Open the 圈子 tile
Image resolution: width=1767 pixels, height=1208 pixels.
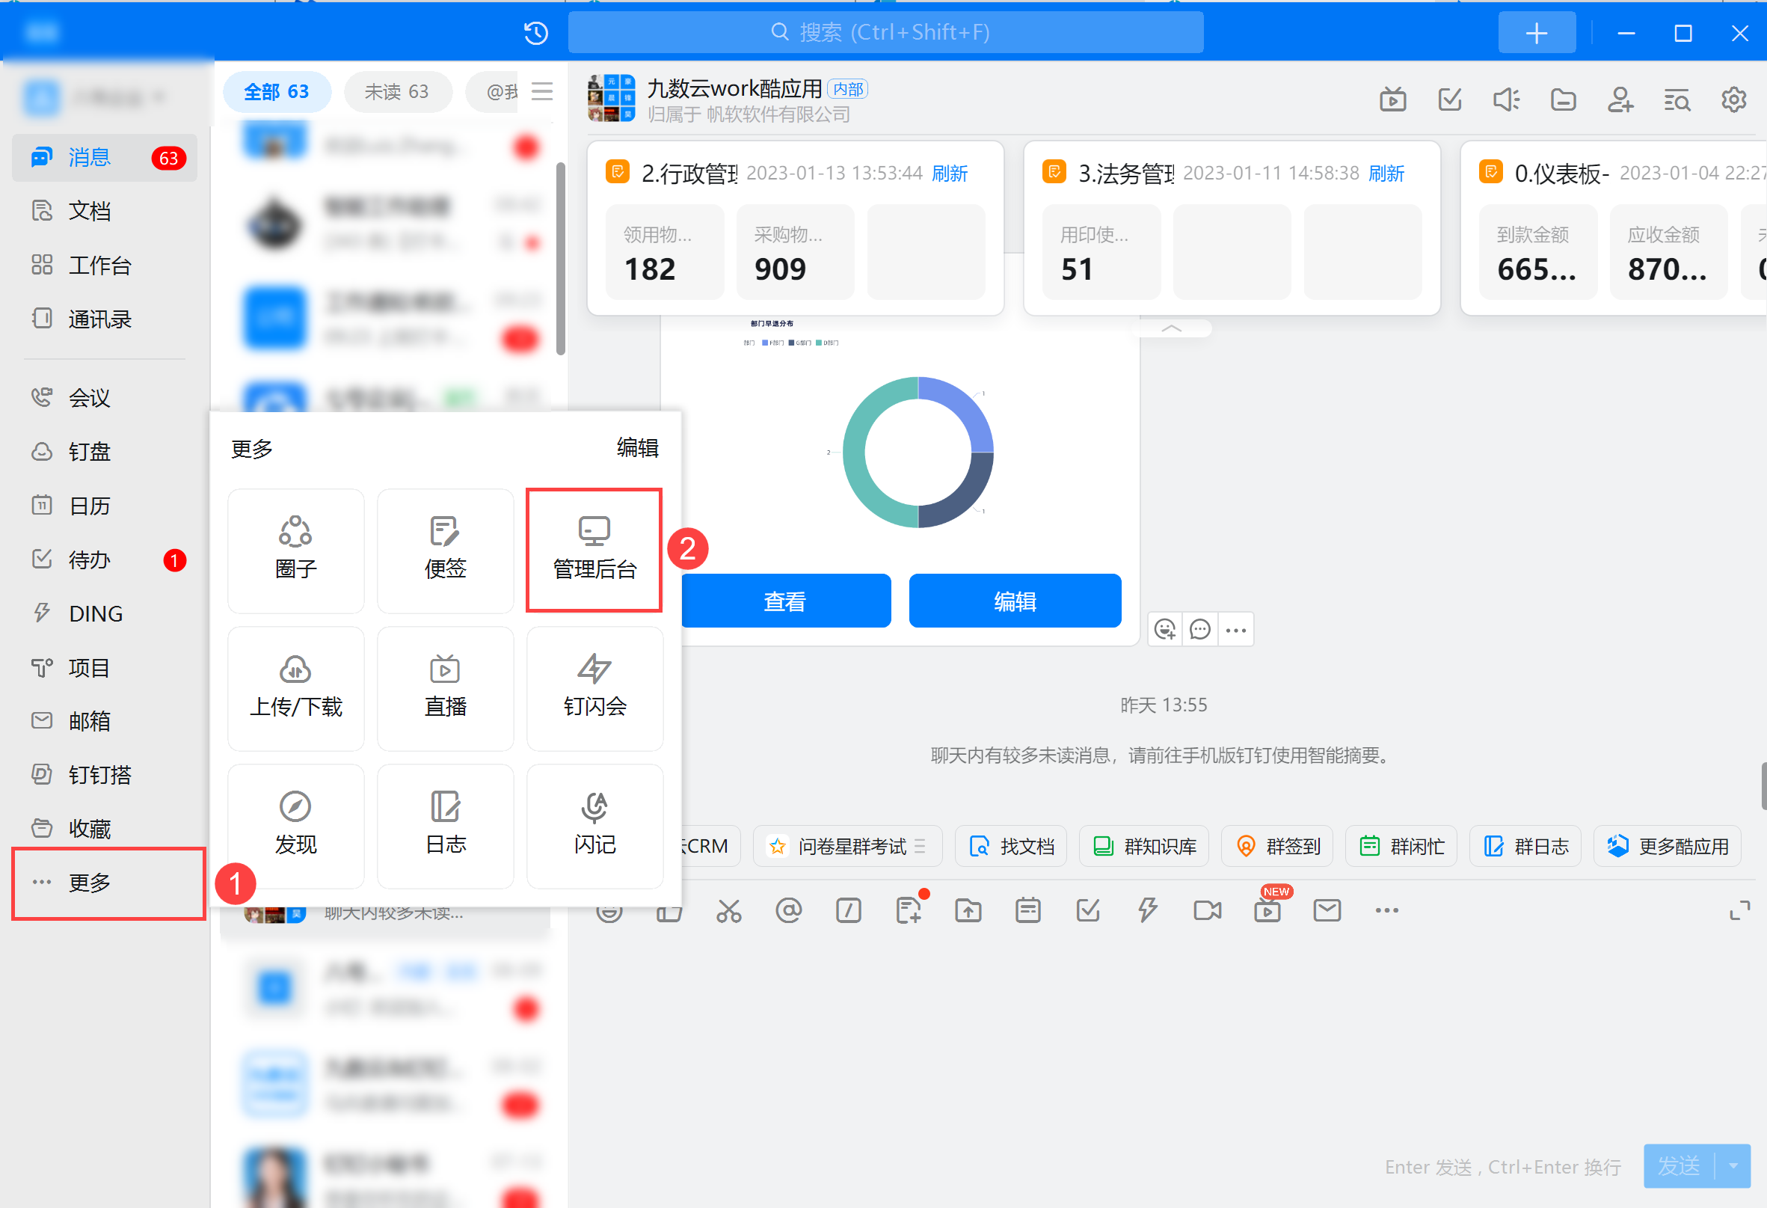(296, 549)
